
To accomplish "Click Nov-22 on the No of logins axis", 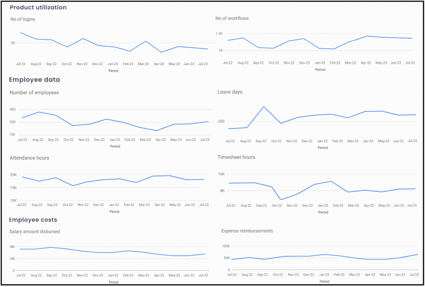I will [82, 64].
